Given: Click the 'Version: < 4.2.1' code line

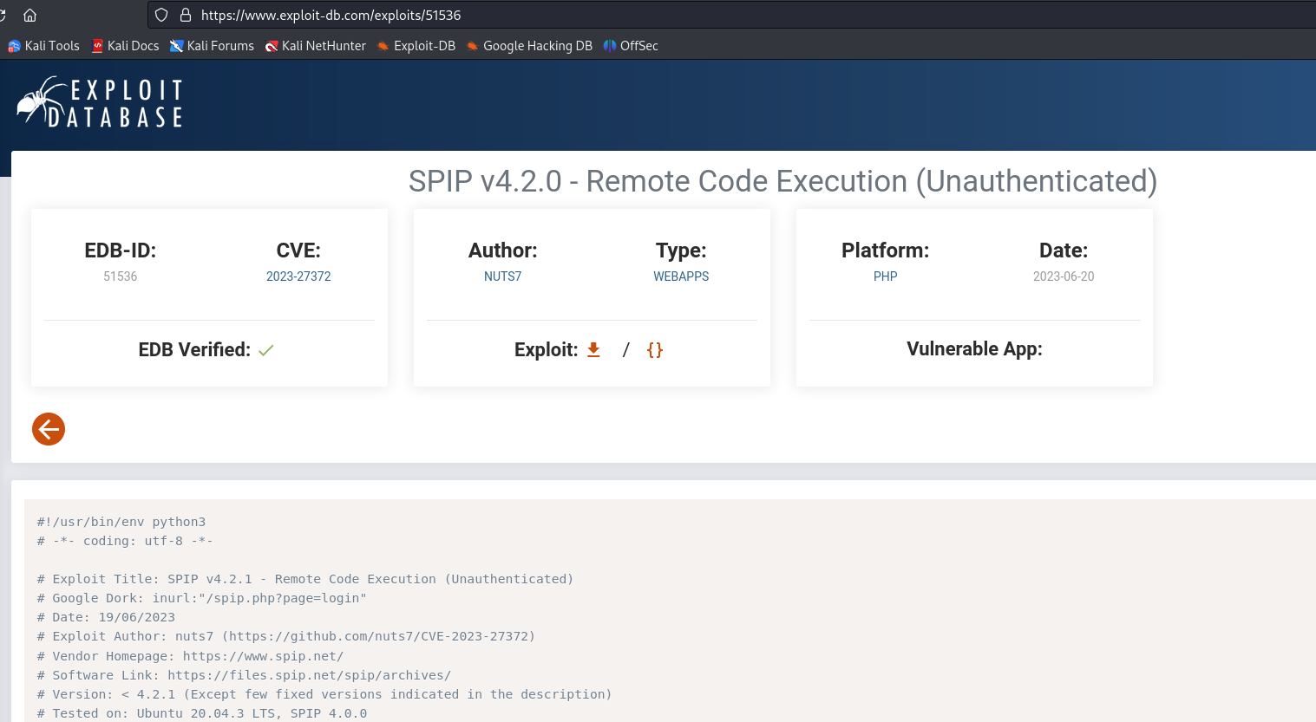Looking at the screenshot, I should point(324,694).
